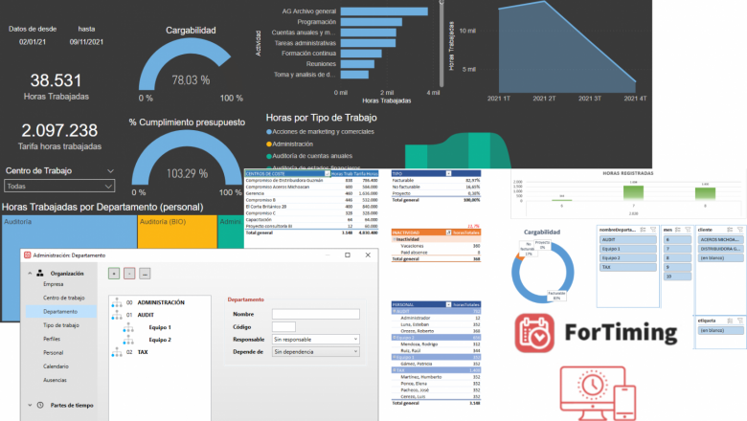The width and height of the screenshot is (747, 421).
Task: Toggle the Inactividad collapse box in pivot
Action: [396, 238]
